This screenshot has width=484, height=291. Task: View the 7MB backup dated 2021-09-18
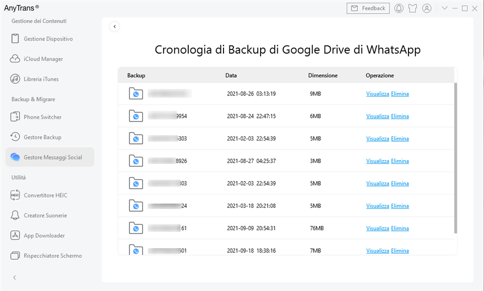(x=377, y=251)
